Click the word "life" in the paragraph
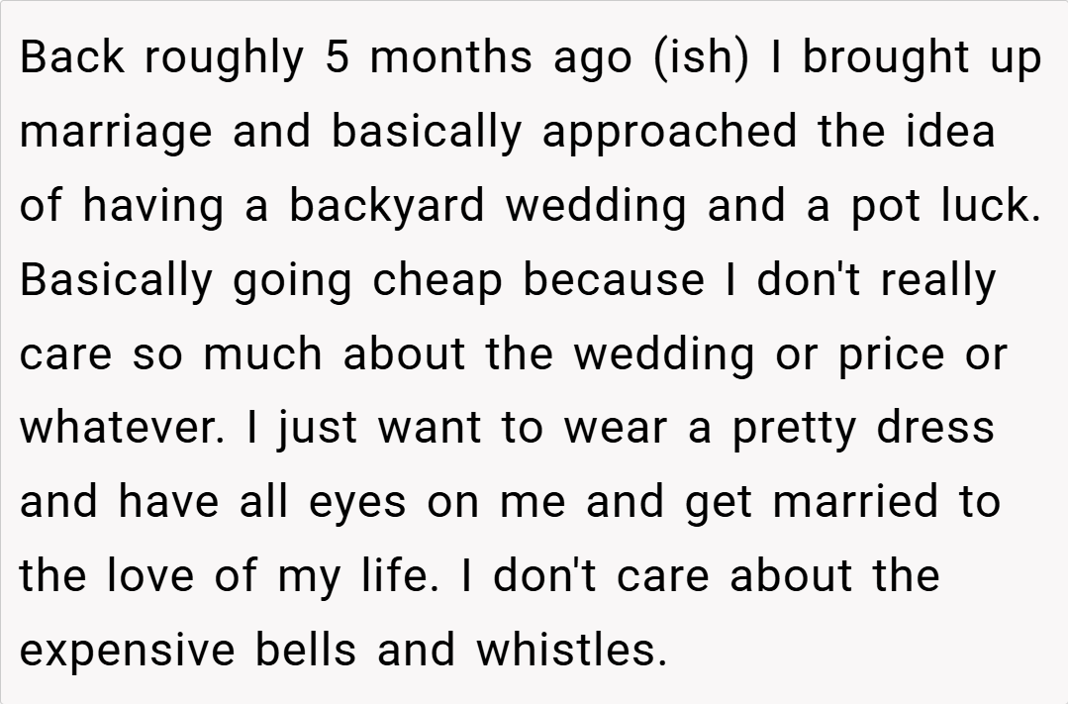The width and height of the screenshot is (1068, 704). point(401,577)
